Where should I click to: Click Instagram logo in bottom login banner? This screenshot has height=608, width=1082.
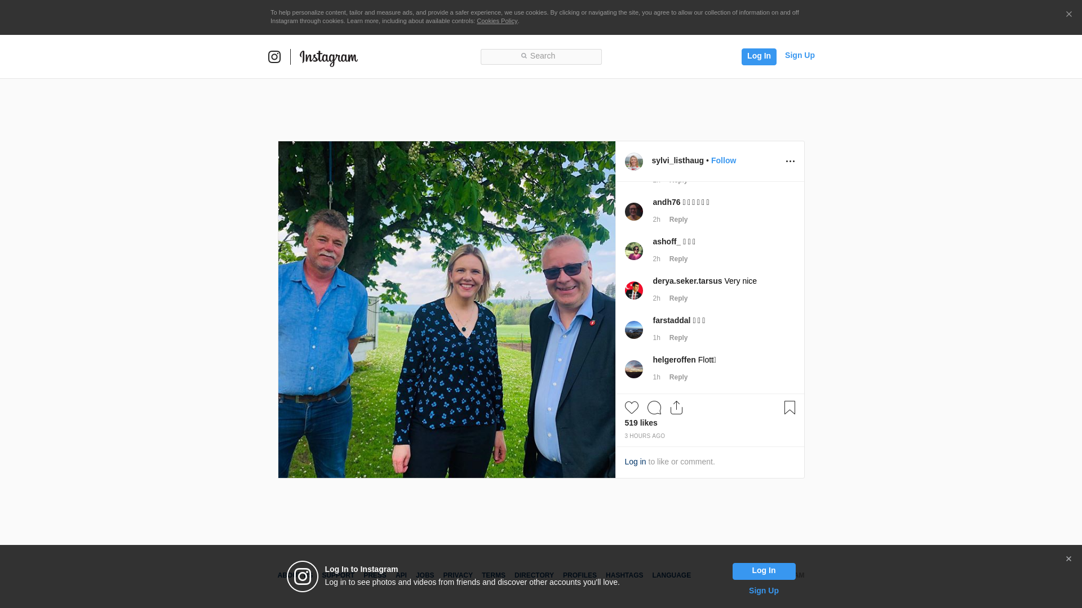coord(303,576)
